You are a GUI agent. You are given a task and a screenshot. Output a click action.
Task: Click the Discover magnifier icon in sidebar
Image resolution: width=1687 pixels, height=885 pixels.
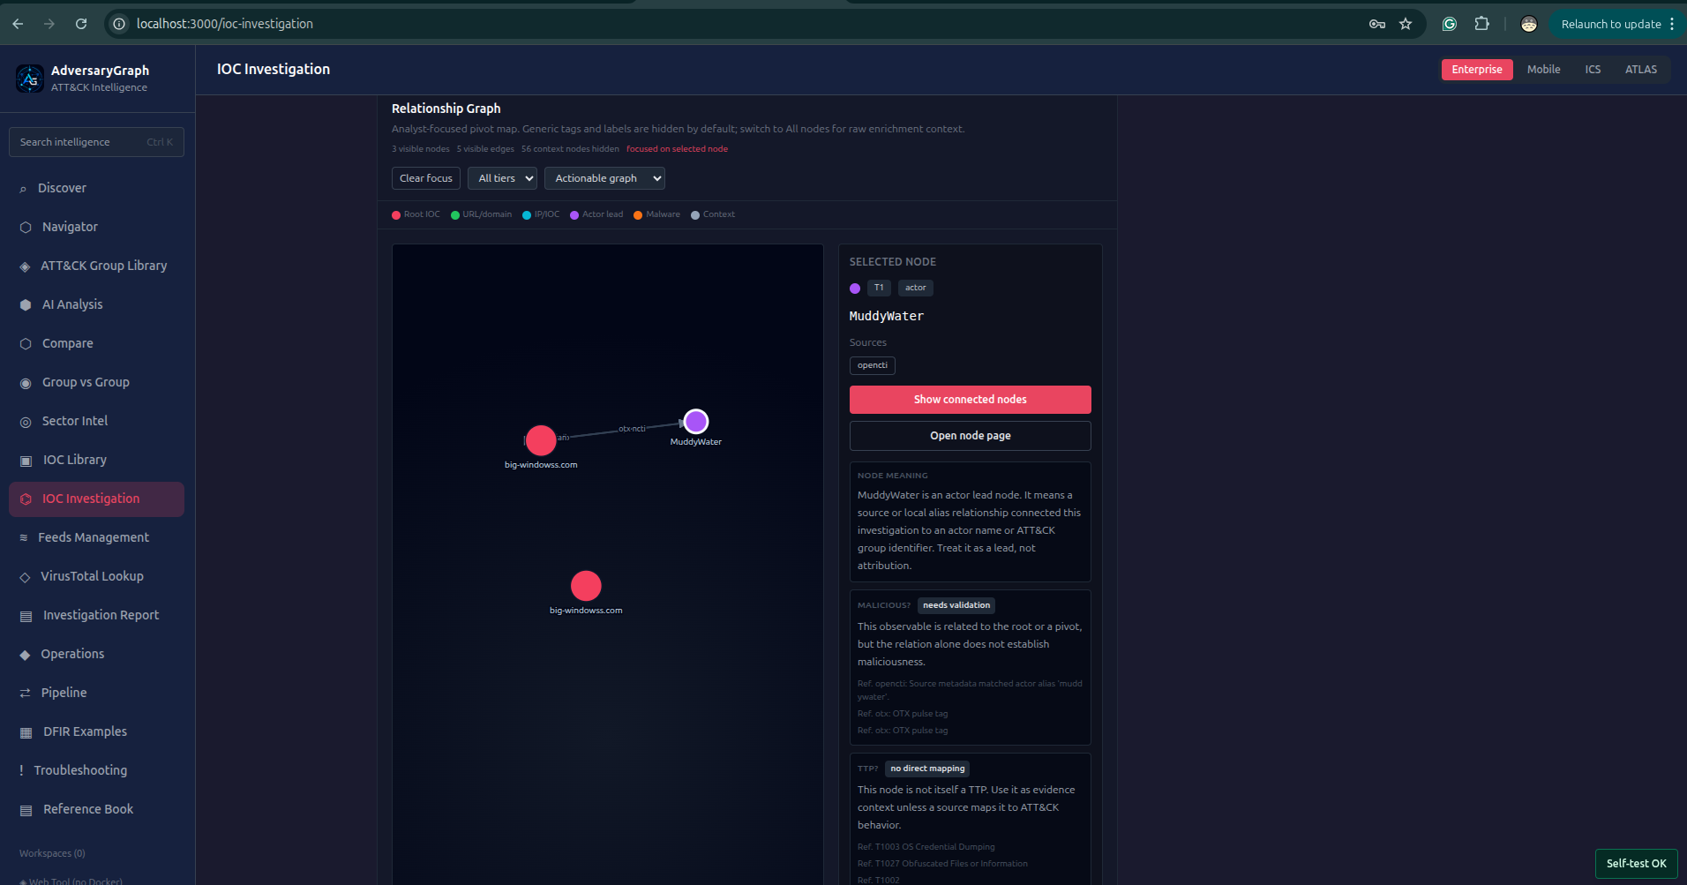[x=23, y=189]
